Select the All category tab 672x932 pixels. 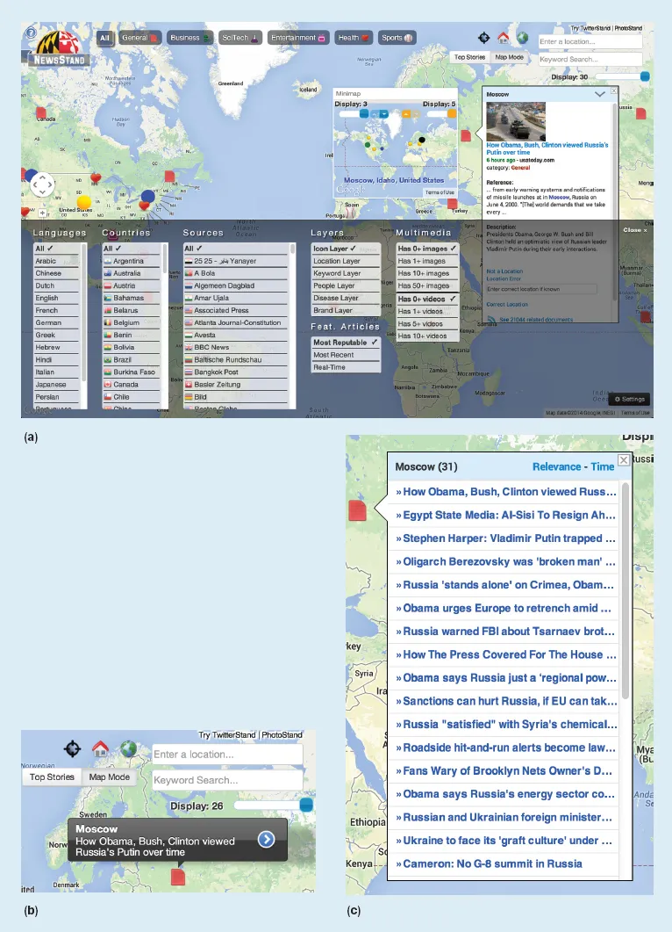coord(104,38)
